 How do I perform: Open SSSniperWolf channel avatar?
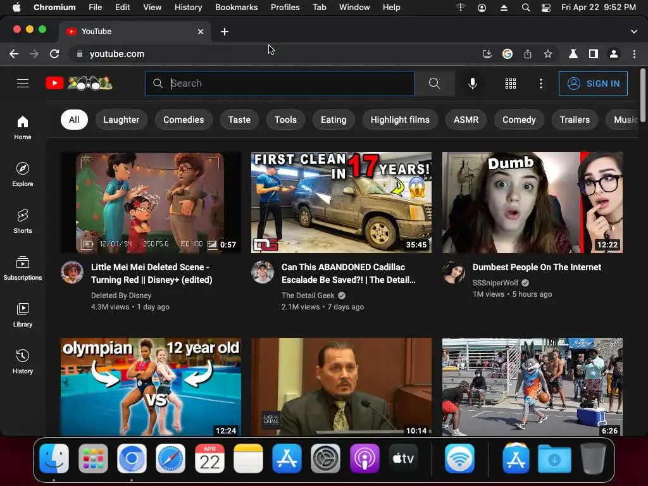click(453, 272)
